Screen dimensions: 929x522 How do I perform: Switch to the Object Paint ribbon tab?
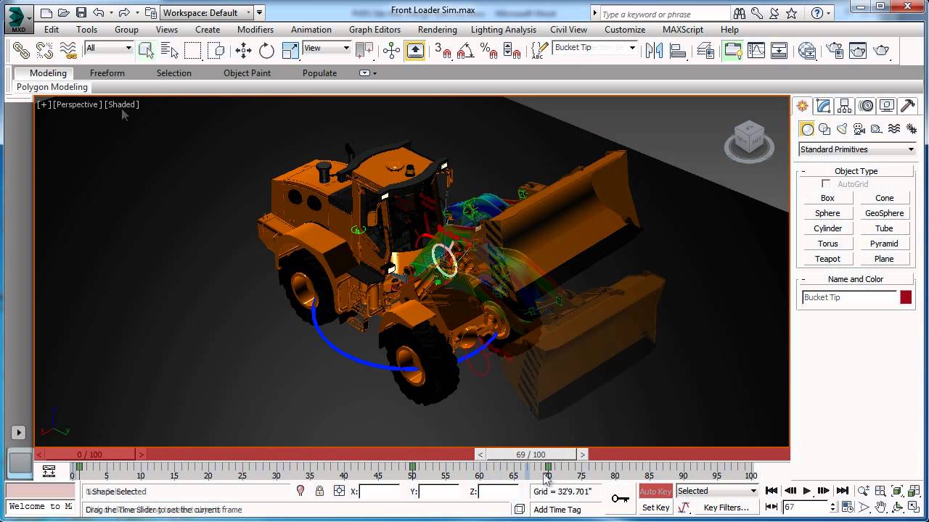247,73
